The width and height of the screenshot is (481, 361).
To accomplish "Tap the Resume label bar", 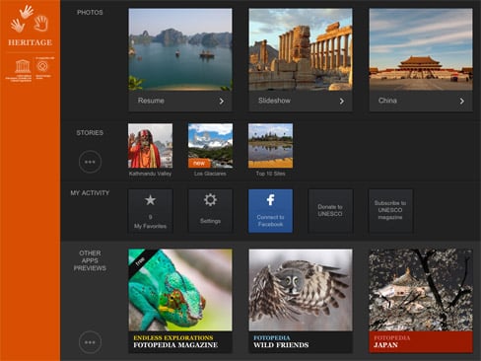I will tap(180, 101).
